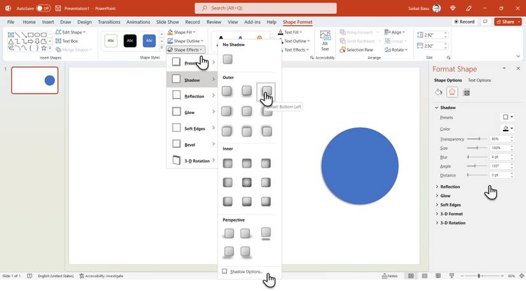This screenshot has width=526, height=291.
Task: Open the Align dropdown
Action: (x=395, y=32)
